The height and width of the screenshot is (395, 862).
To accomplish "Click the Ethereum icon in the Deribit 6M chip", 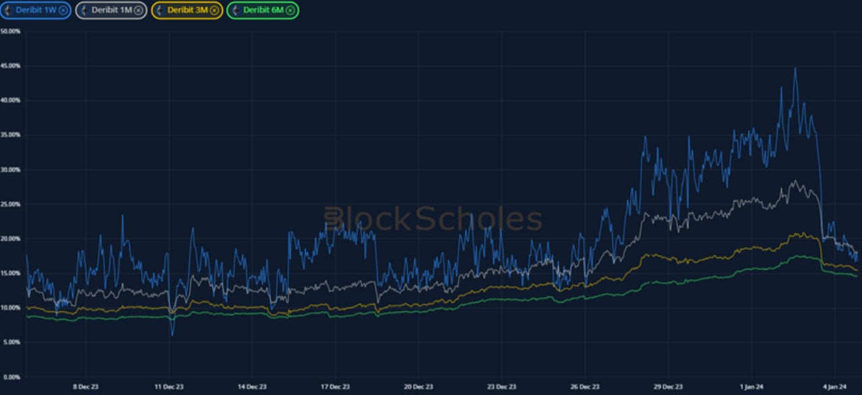I will click(236, 10).
